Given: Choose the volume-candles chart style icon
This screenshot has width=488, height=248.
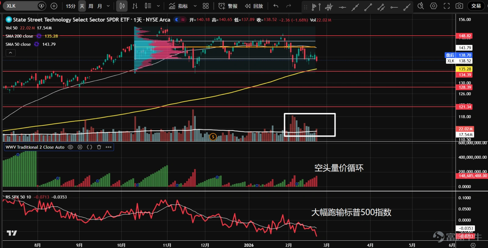Looking at the screenshot, I should [x=148, y=6].
